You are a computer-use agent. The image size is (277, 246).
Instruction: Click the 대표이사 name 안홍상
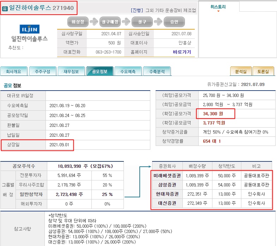[x=185, y=43]
